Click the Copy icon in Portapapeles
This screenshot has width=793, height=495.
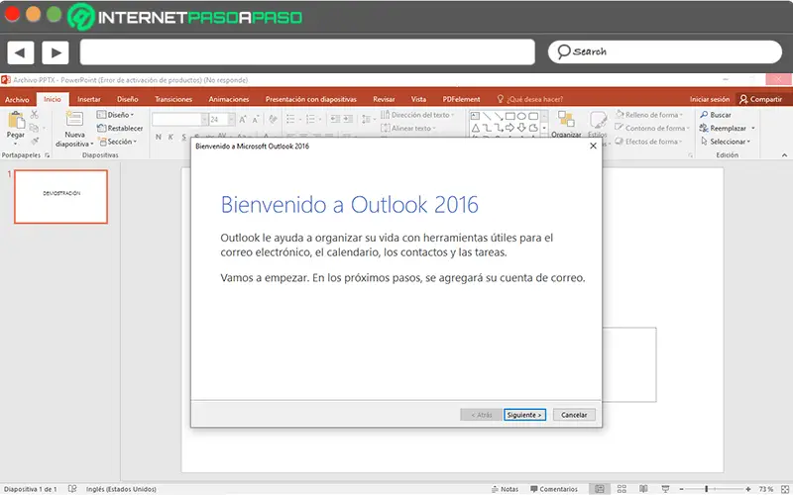35,128
